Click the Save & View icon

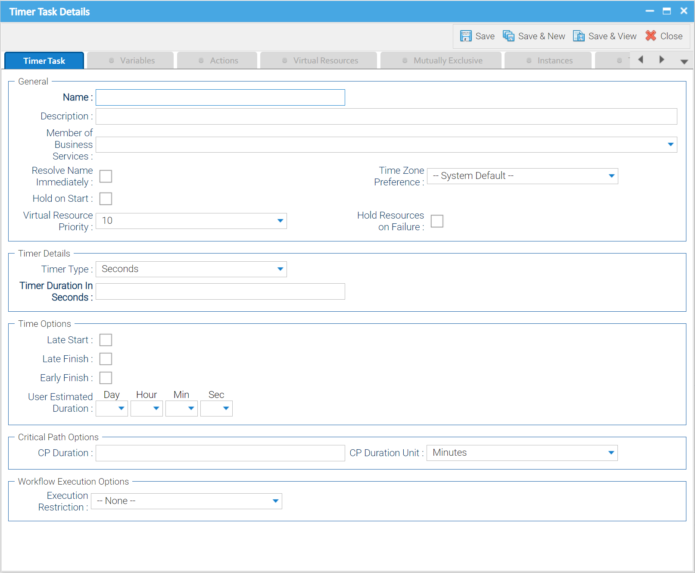[579, 36]
